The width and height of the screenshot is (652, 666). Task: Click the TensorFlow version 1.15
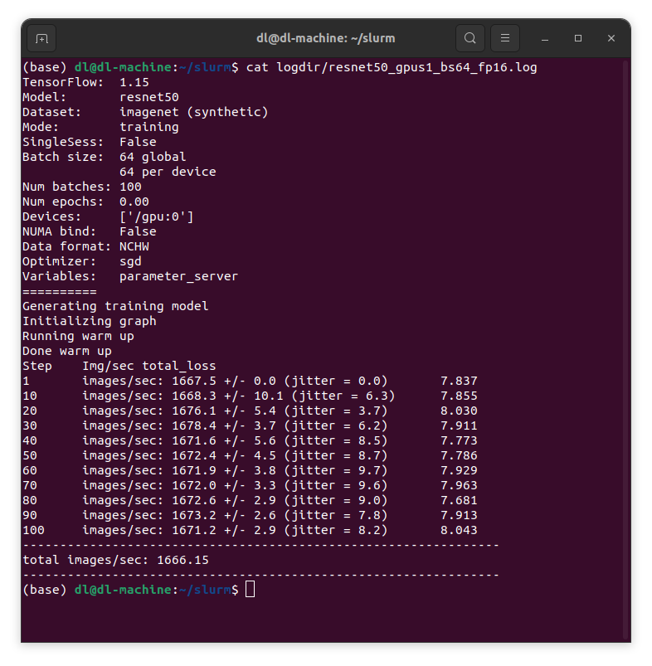[134, 82]
